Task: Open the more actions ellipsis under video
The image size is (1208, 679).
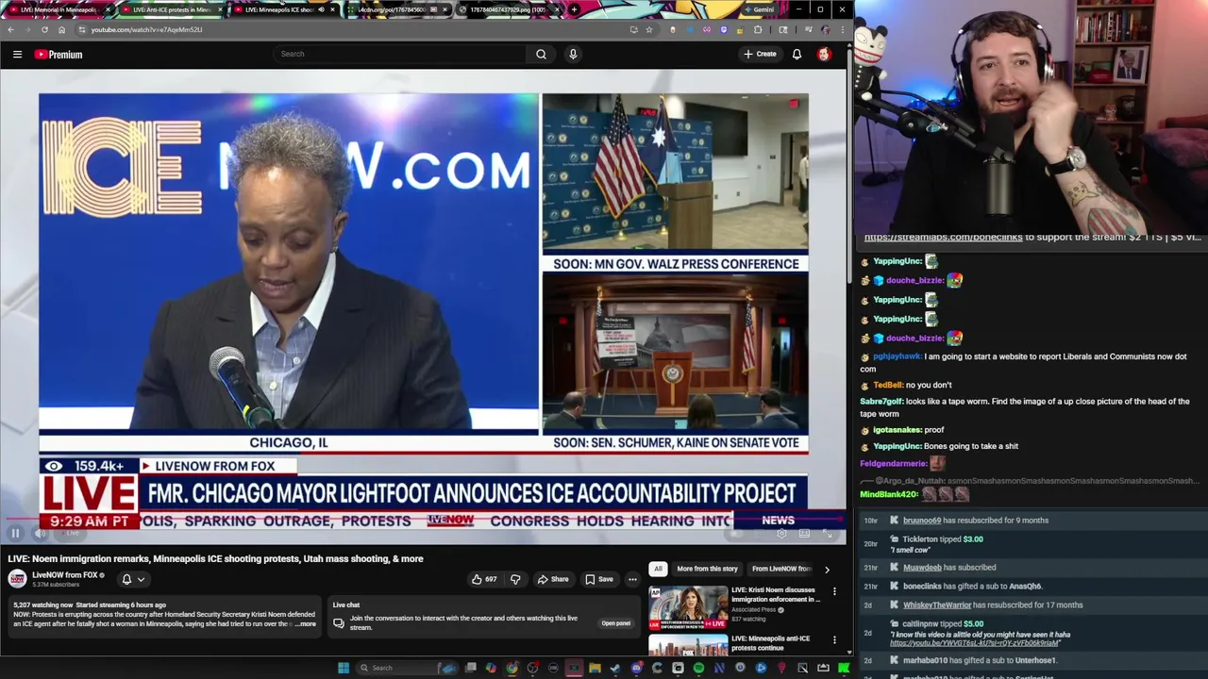Action: pos(632,579)
